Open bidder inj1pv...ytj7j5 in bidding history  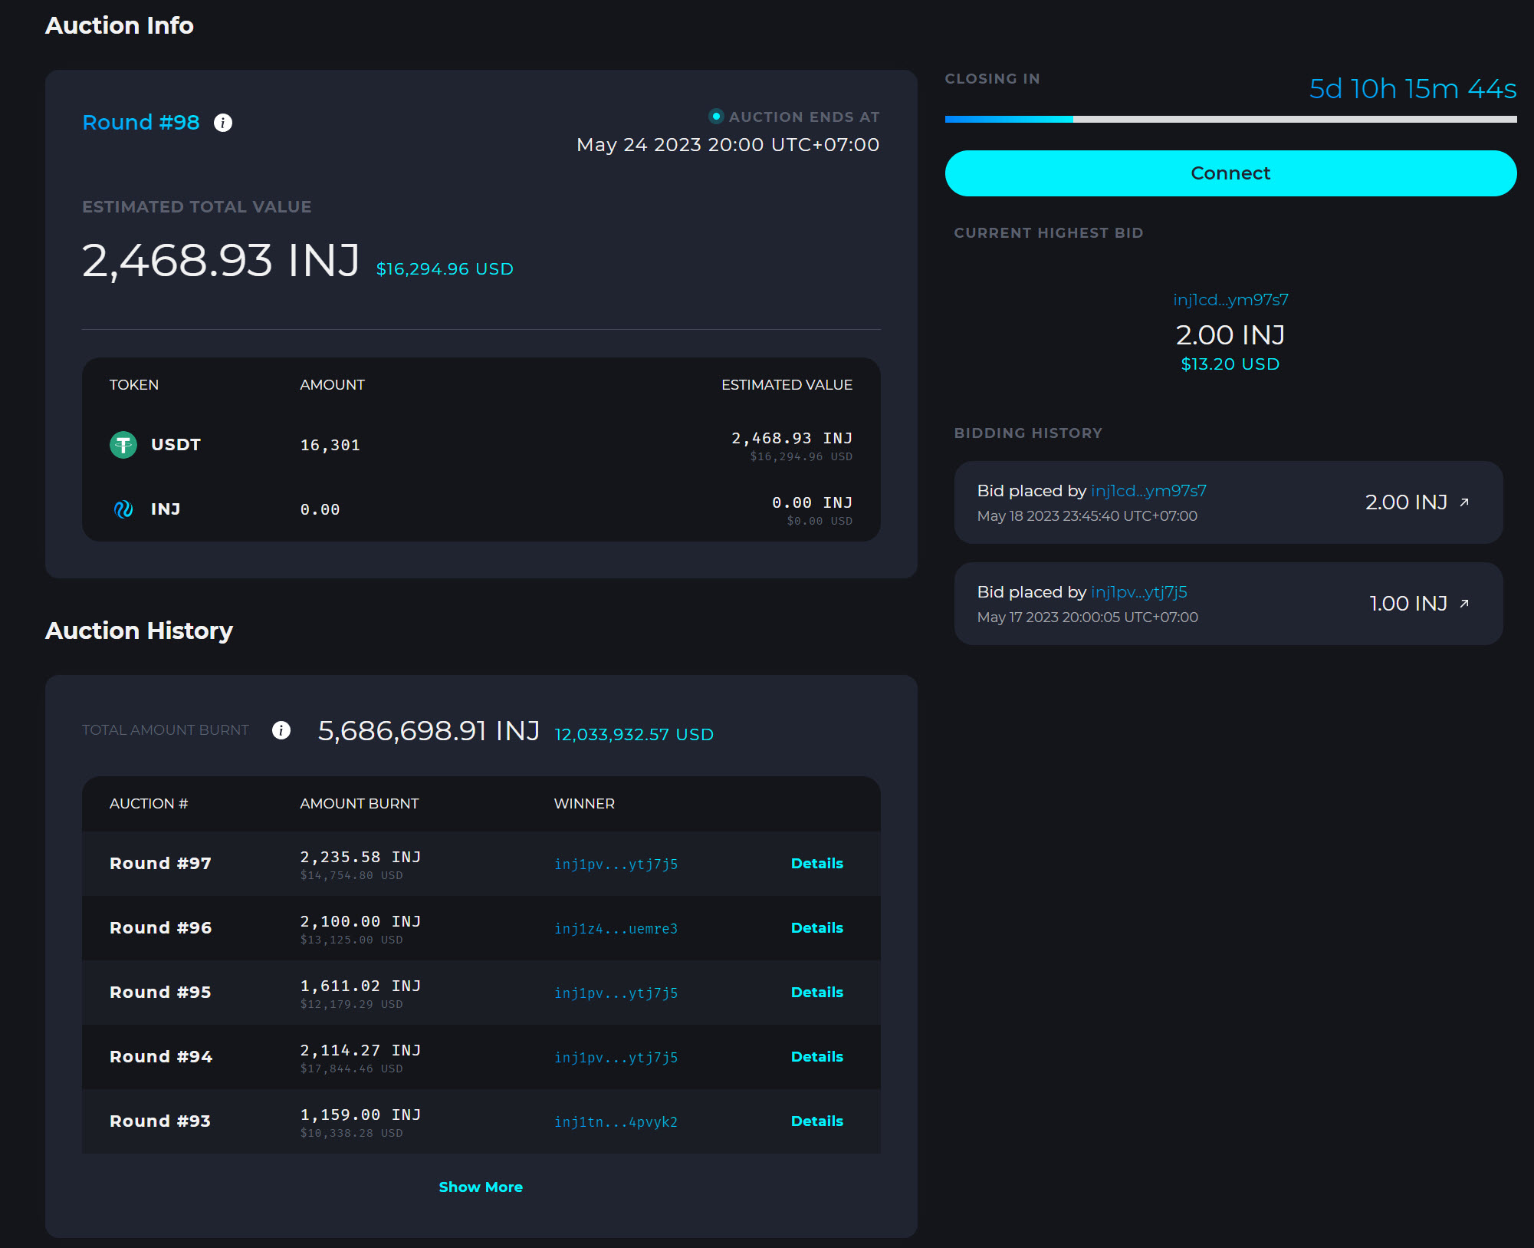1138,592
